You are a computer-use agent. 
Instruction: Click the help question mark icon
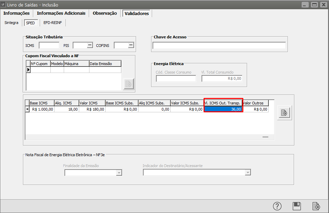(x=277, y=206)
